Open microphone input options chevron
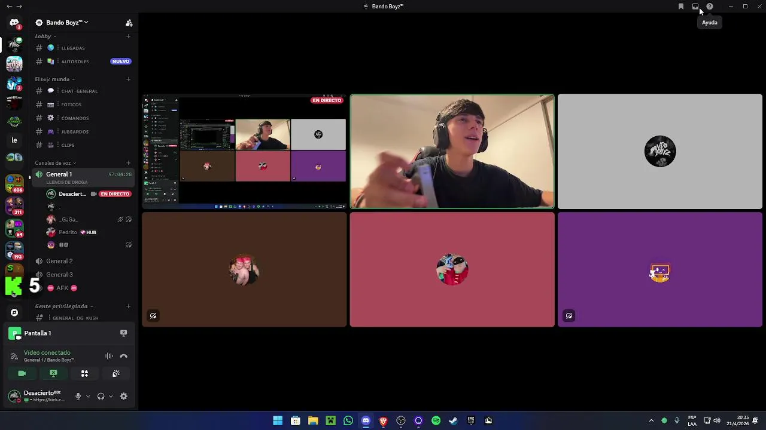The height and width of the screenshot is (430, 766). (88, 396)
